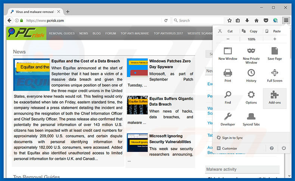Open Developer wrench tools
The height and width of the screenshot is (181, 295).
[x=228, y=119]
